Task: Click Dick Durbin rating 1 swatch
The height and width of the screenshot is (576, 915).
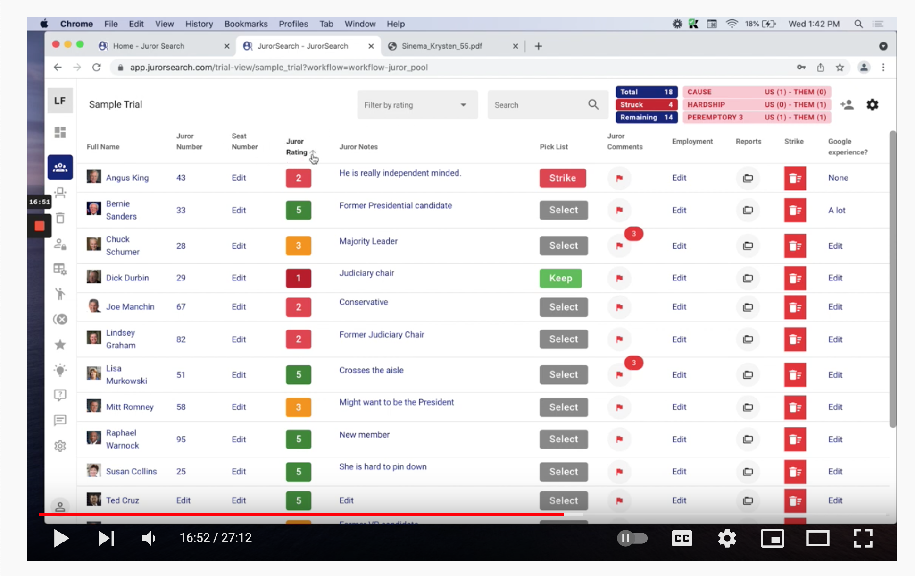Action: point(299,278)
